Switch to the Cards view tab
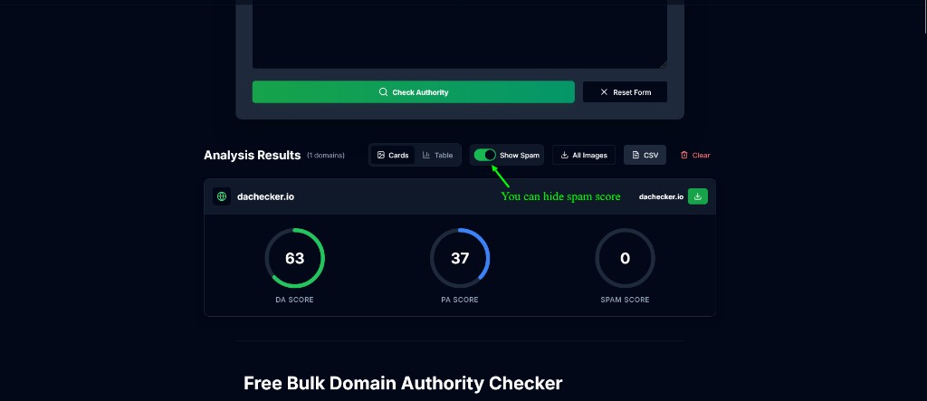The height and width of the screenshot is (401, 927). pos(393,155)
